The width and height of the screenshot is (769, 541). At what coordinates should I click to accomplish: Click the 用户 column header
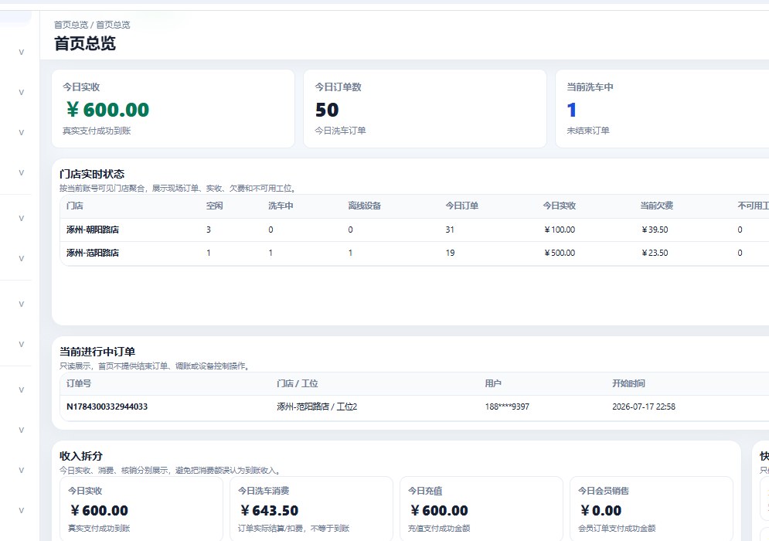(x=493, y=383)
